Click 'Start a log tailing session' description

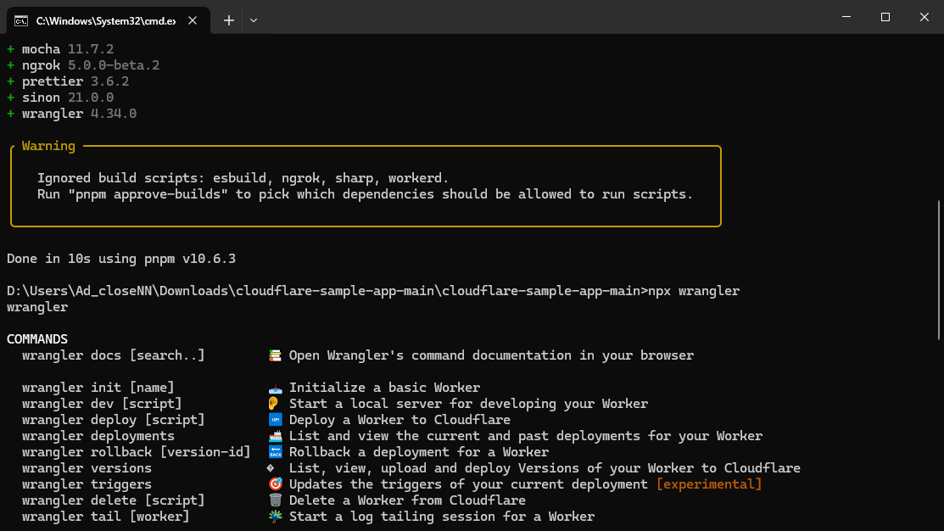(x=442, y=517)
